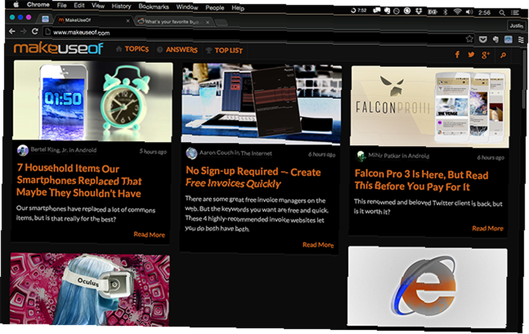This screenshot has width=529, height=334.
Task: Open the Evernote menu bar icon
Action: point(387,11)
